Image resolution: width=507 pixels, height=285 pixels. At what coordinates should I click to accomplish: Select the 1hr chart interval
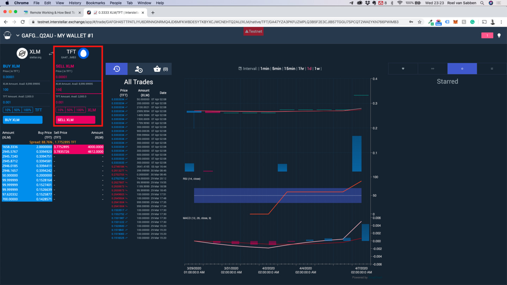pyautogui.click(x=301, y=69)
